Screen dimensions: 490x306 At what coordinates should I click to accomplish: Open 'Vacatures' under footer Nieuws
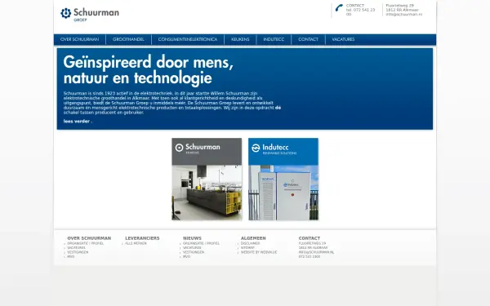click(192, 247)
